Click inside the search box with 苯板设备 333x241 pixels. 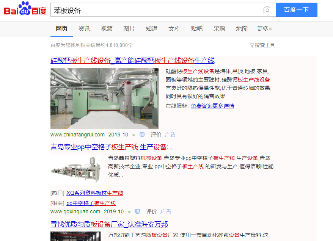[156, 10]
